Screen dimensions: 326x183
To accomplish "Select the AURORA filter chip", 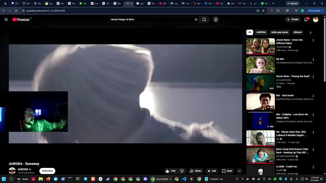I will [x=261, y=32].
